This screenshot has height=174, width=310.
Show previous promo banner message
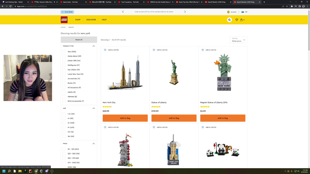tap(123, 12)
